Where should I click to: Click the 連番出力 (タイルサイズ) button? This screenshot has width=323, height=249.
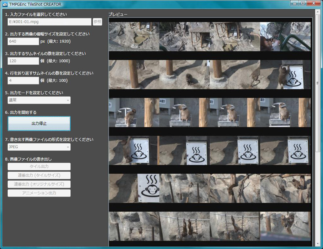click(39, 175)
